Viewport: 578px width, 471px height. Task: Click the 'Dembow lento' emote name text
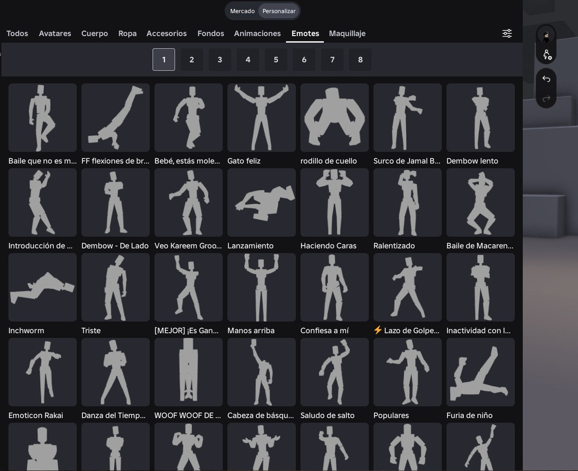(x=473, y=161)
